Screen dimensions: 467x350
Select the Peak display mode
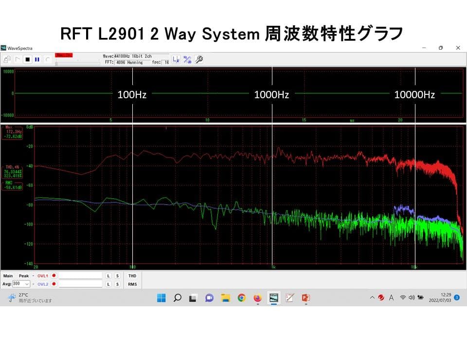coord(24,276)
